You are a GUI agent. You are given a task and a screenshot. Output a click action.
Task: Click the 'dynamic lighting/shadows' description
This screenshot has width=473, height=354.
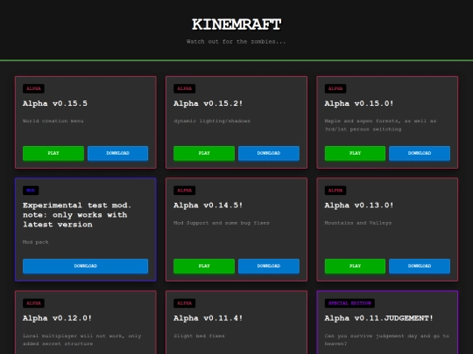click(212, 121)
